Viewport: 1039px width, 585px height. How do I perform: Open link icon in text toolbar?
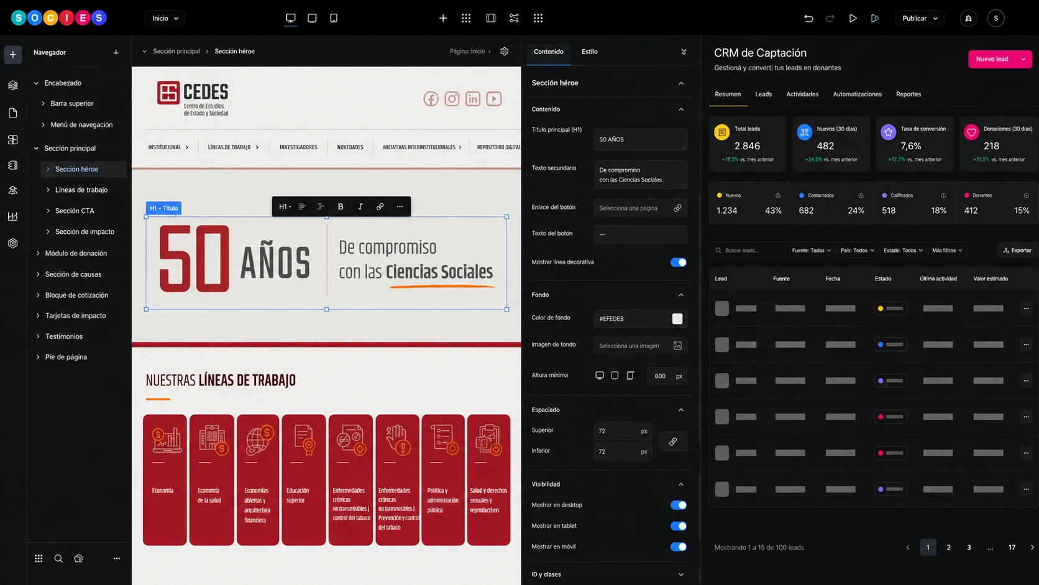coord(380,206)
